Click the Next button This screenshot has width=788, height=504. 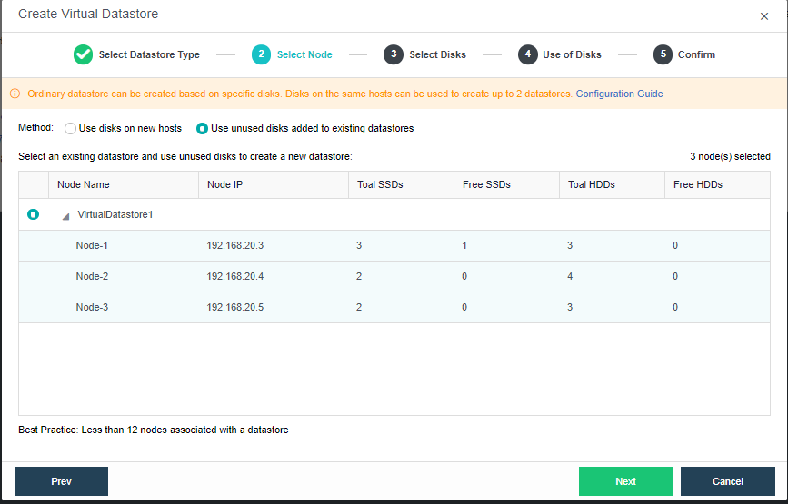pos(625,481)
